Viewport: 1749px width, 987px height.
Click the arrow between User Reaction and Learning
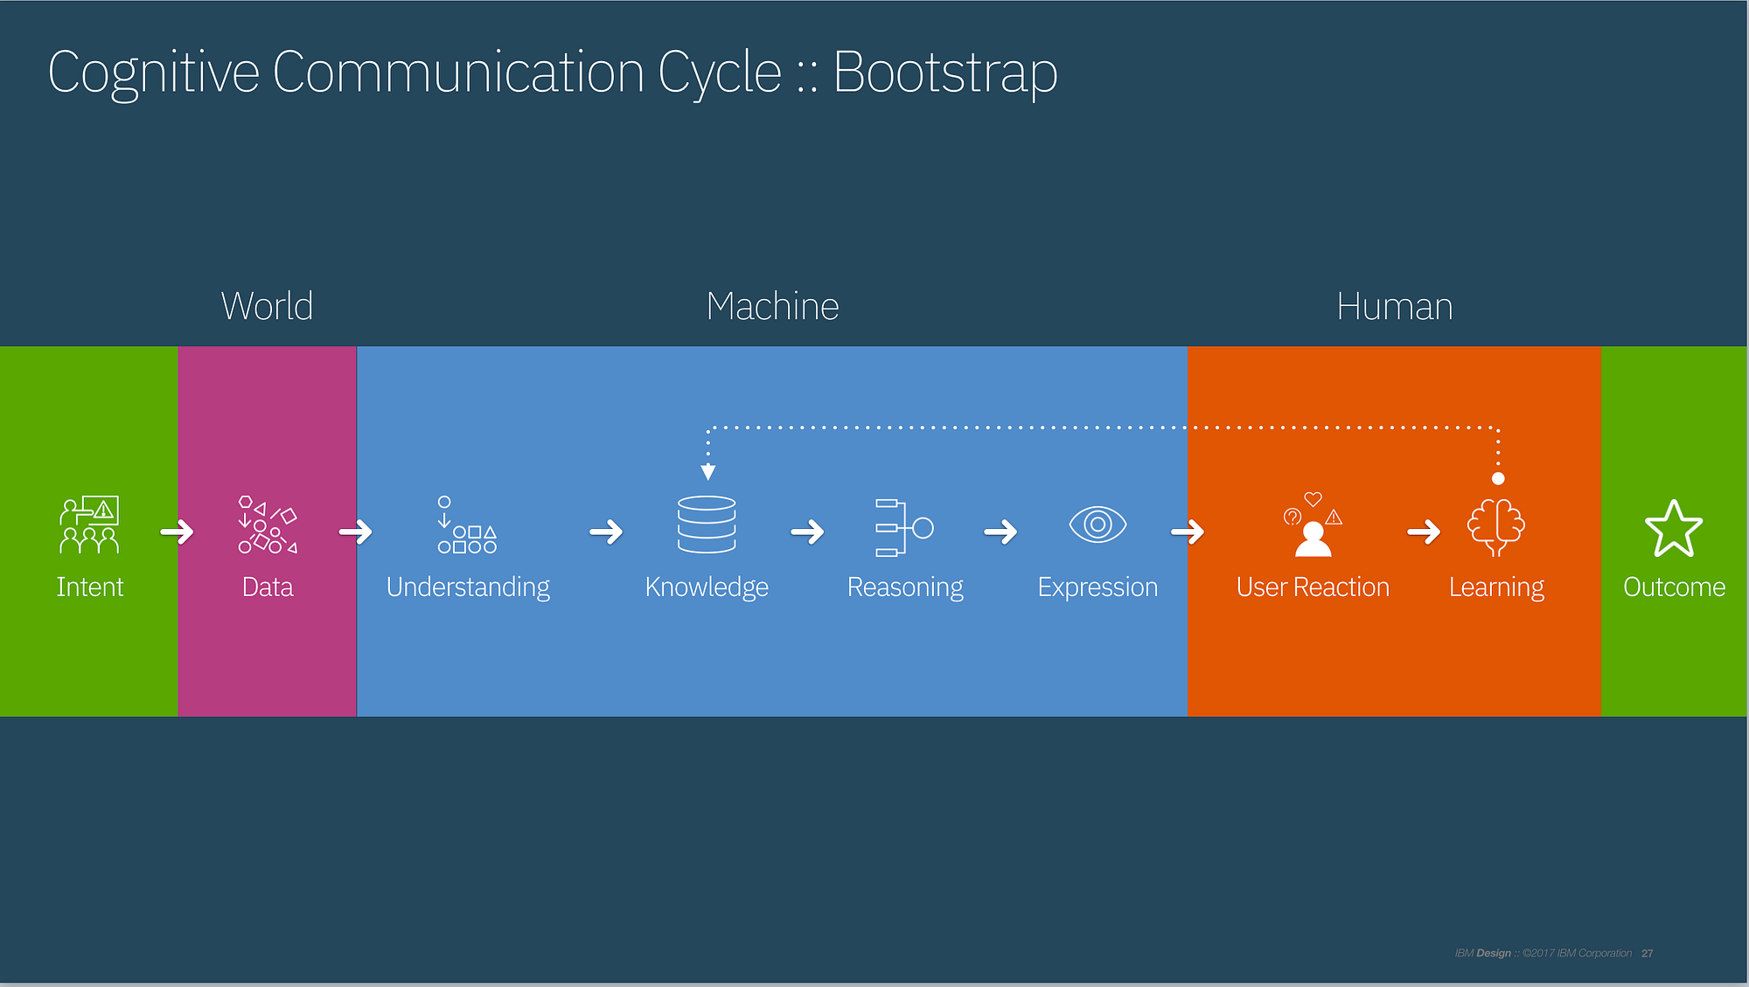[x=1424, y=532]
